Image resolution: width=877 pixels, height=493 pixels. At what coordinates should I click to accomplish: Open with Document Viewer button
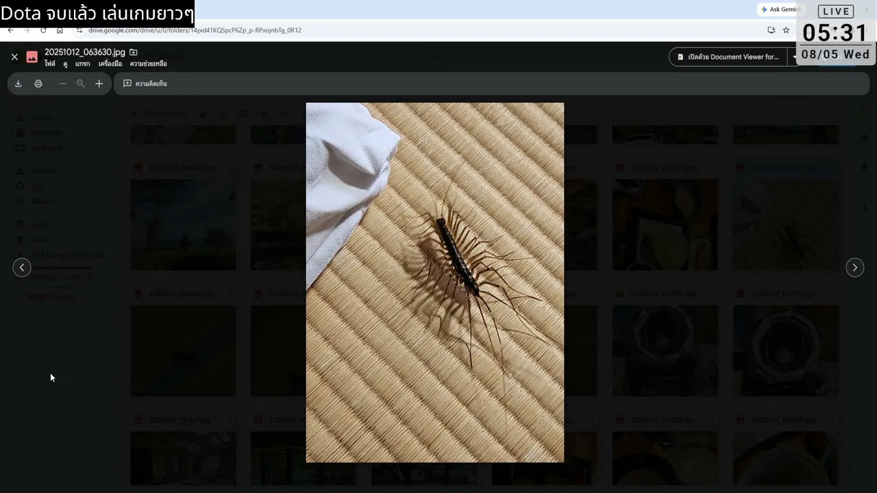coord(728,57)
